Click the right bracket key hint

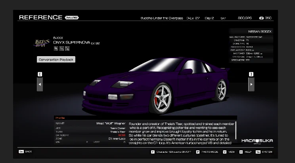[x=251, y=74]
